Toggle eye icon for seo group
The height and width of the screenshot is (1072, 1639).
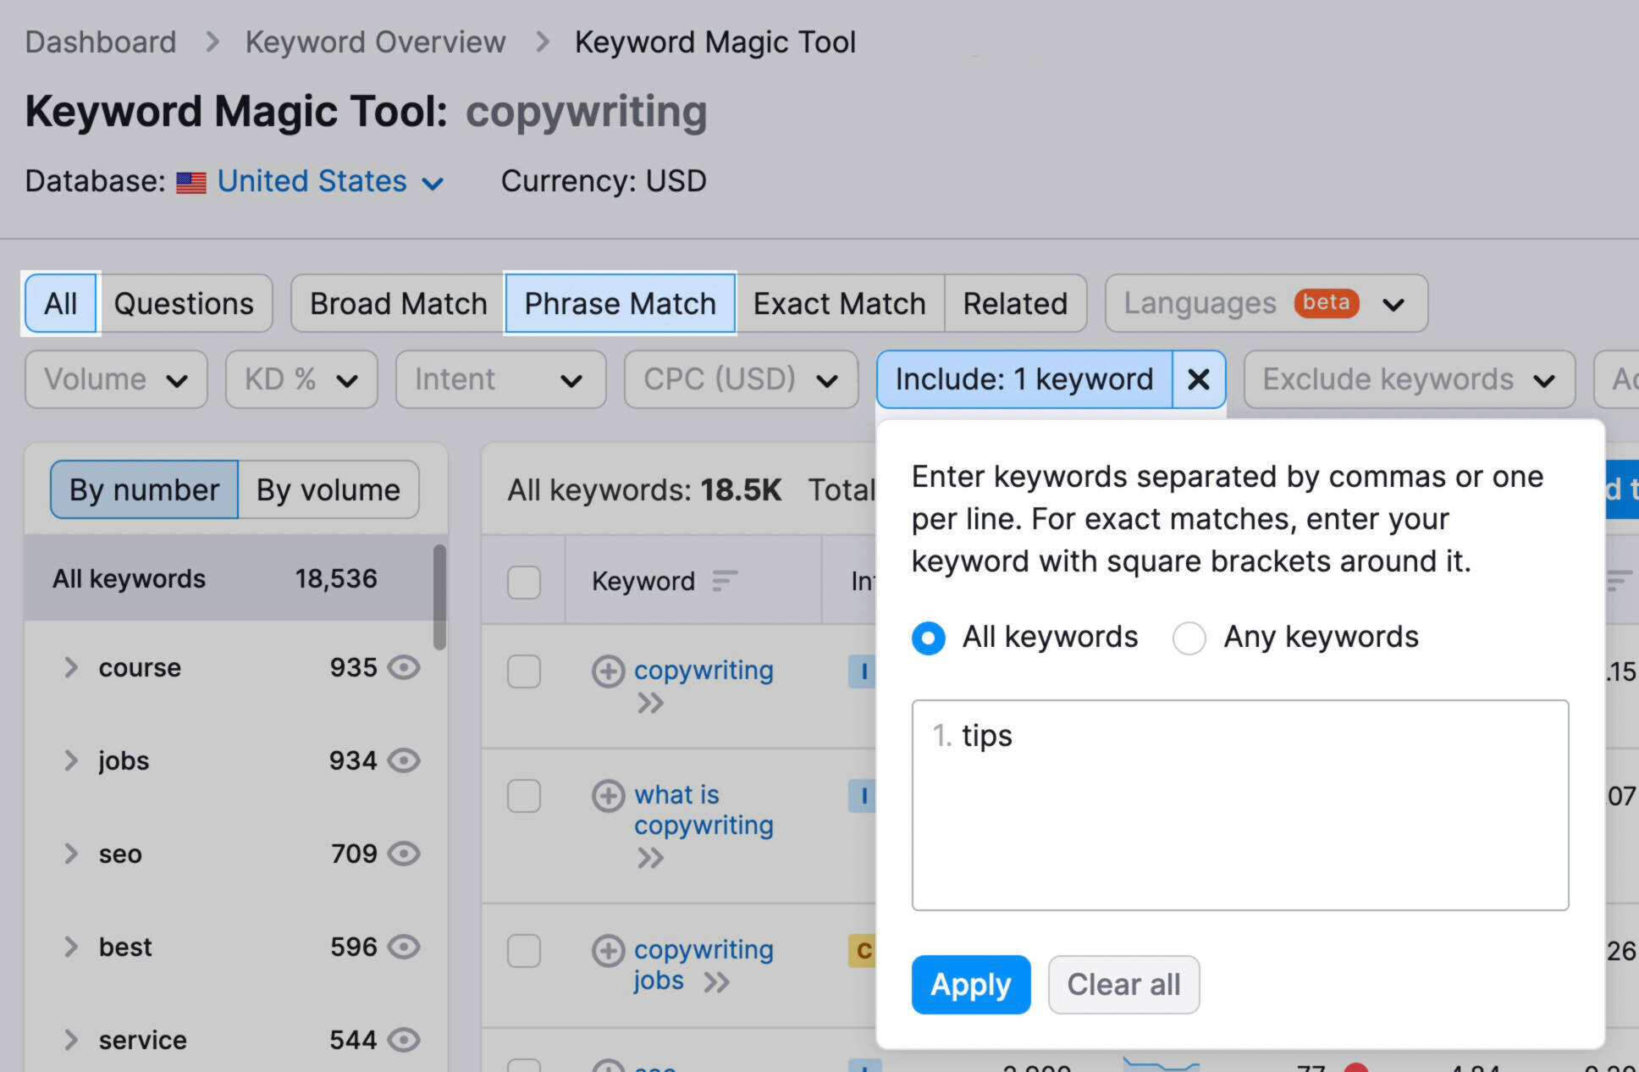coord(404,854)
